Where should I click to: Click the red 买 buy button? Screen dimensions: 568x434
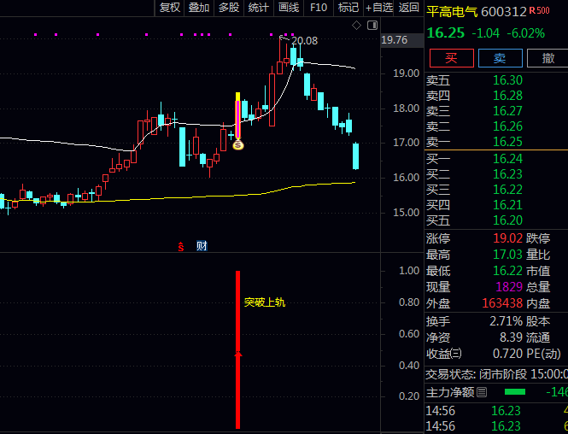(451, 58)
